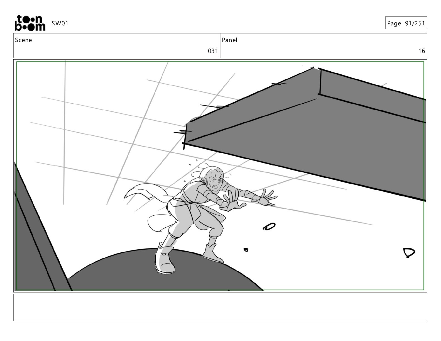
Task: Select panel number 16
Action: point(422,51)
